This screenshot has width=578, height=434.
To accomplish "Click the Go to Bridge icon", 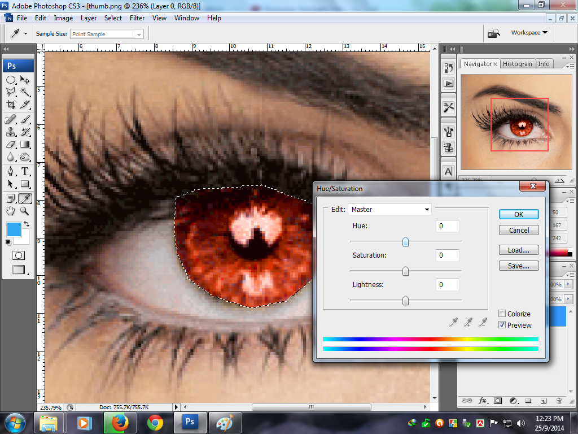I will [494, 33].
